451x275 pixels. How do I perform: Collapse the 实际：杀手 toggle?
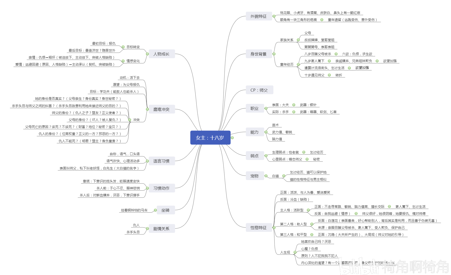point(294,112)
